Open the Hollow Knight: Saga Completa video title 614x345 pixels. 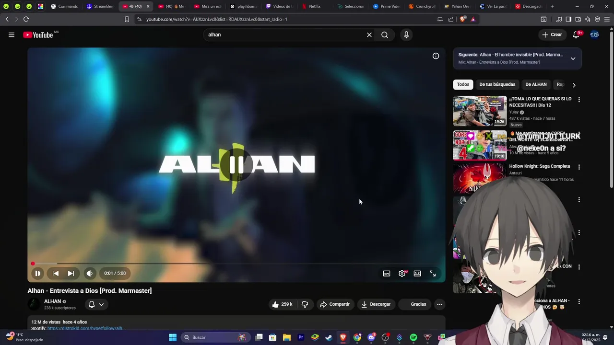click(540, 166)
